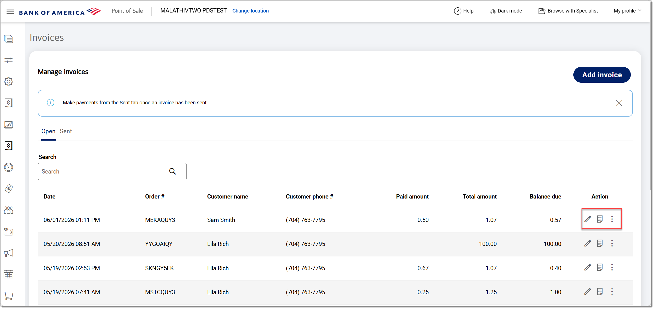This screenshot has height=309, width=654.
Task: Click the search magnifier icon
Action: (172, 171)
